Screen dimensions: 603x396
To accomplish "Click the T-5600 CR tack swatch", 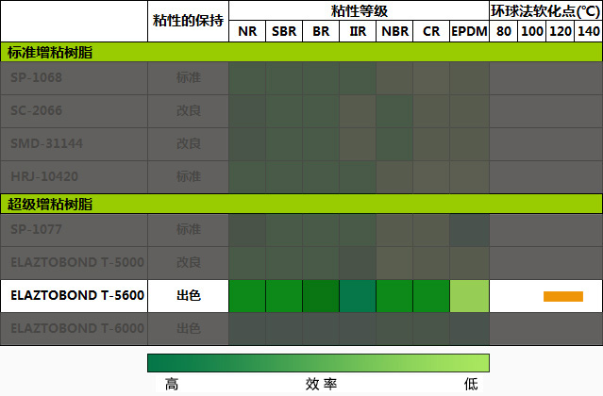I will (431, 296).
